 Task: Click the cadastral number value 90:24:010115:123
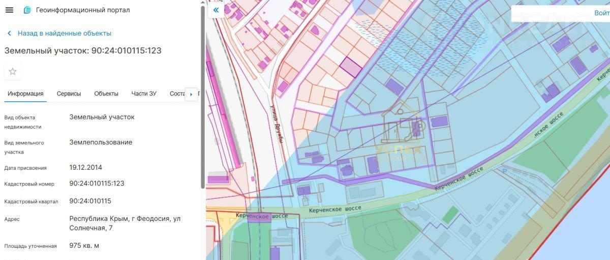(97, 183)
